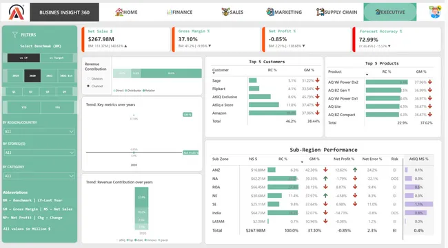The height and width of the screenshot is (248, 448).
Task: Click green GM % up arrow in NE row
Action: click(325, 196)
